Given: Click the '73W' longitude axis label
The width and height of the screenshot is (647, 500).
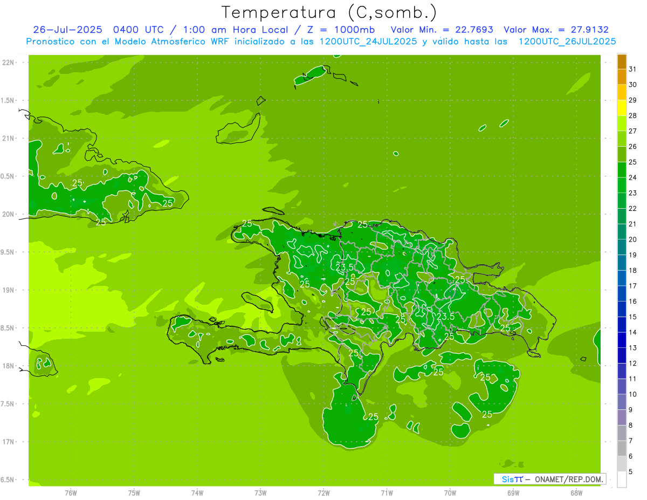Looking at the screenshot, I should (260, 493).
